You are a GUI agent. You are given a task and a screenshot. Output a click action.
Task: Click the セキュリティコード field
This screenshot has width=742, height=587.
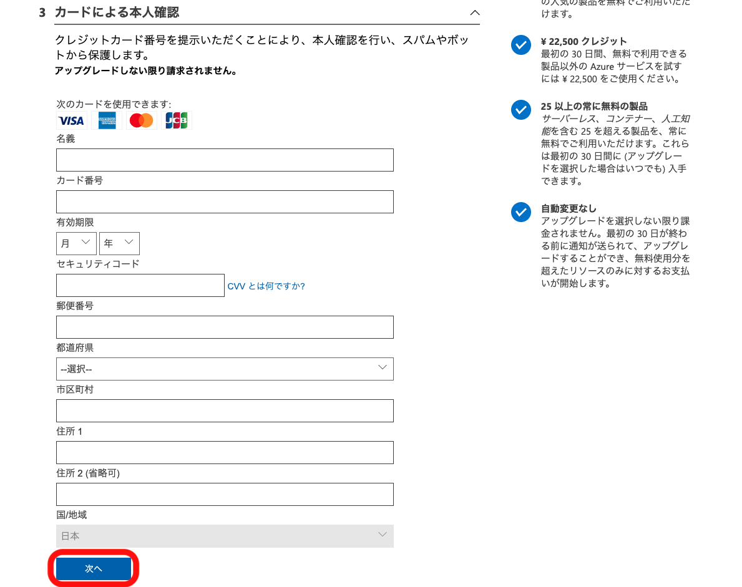click(140, 285)
